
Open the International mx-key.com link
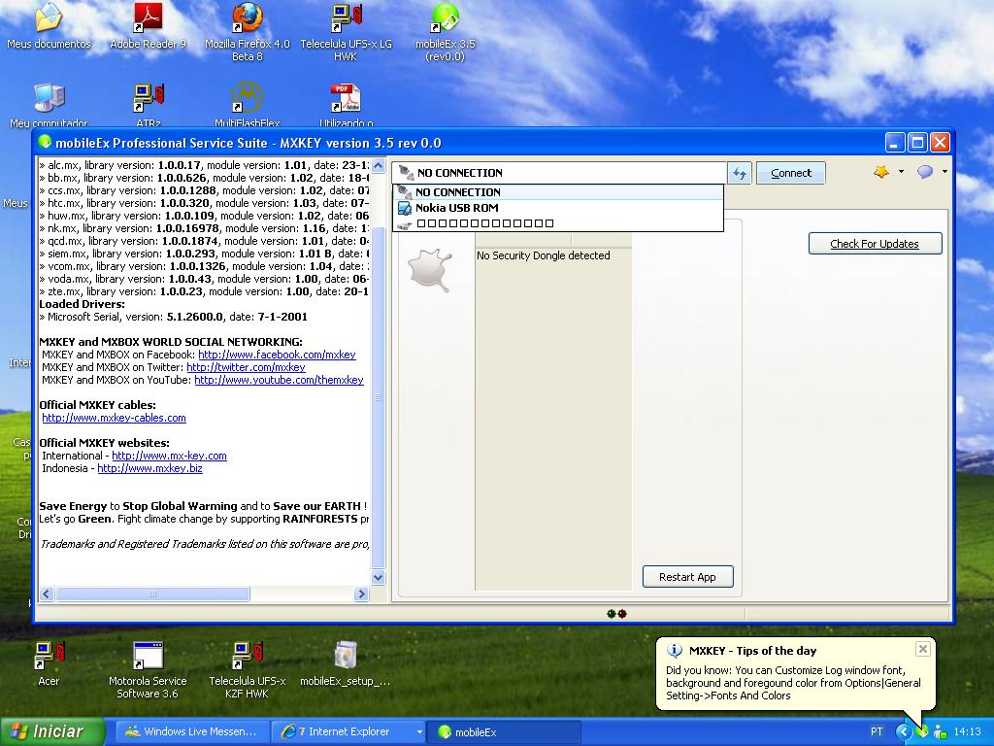(x=169, y=457)
